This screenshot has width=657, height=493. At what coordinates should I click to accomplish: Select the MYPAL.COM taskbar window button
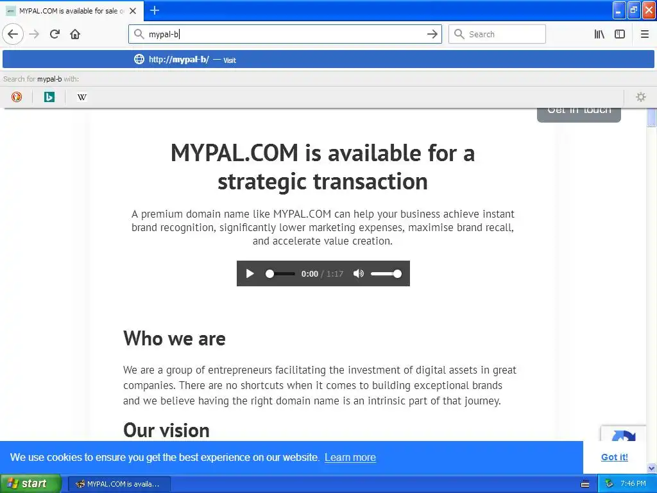point(119,484)
